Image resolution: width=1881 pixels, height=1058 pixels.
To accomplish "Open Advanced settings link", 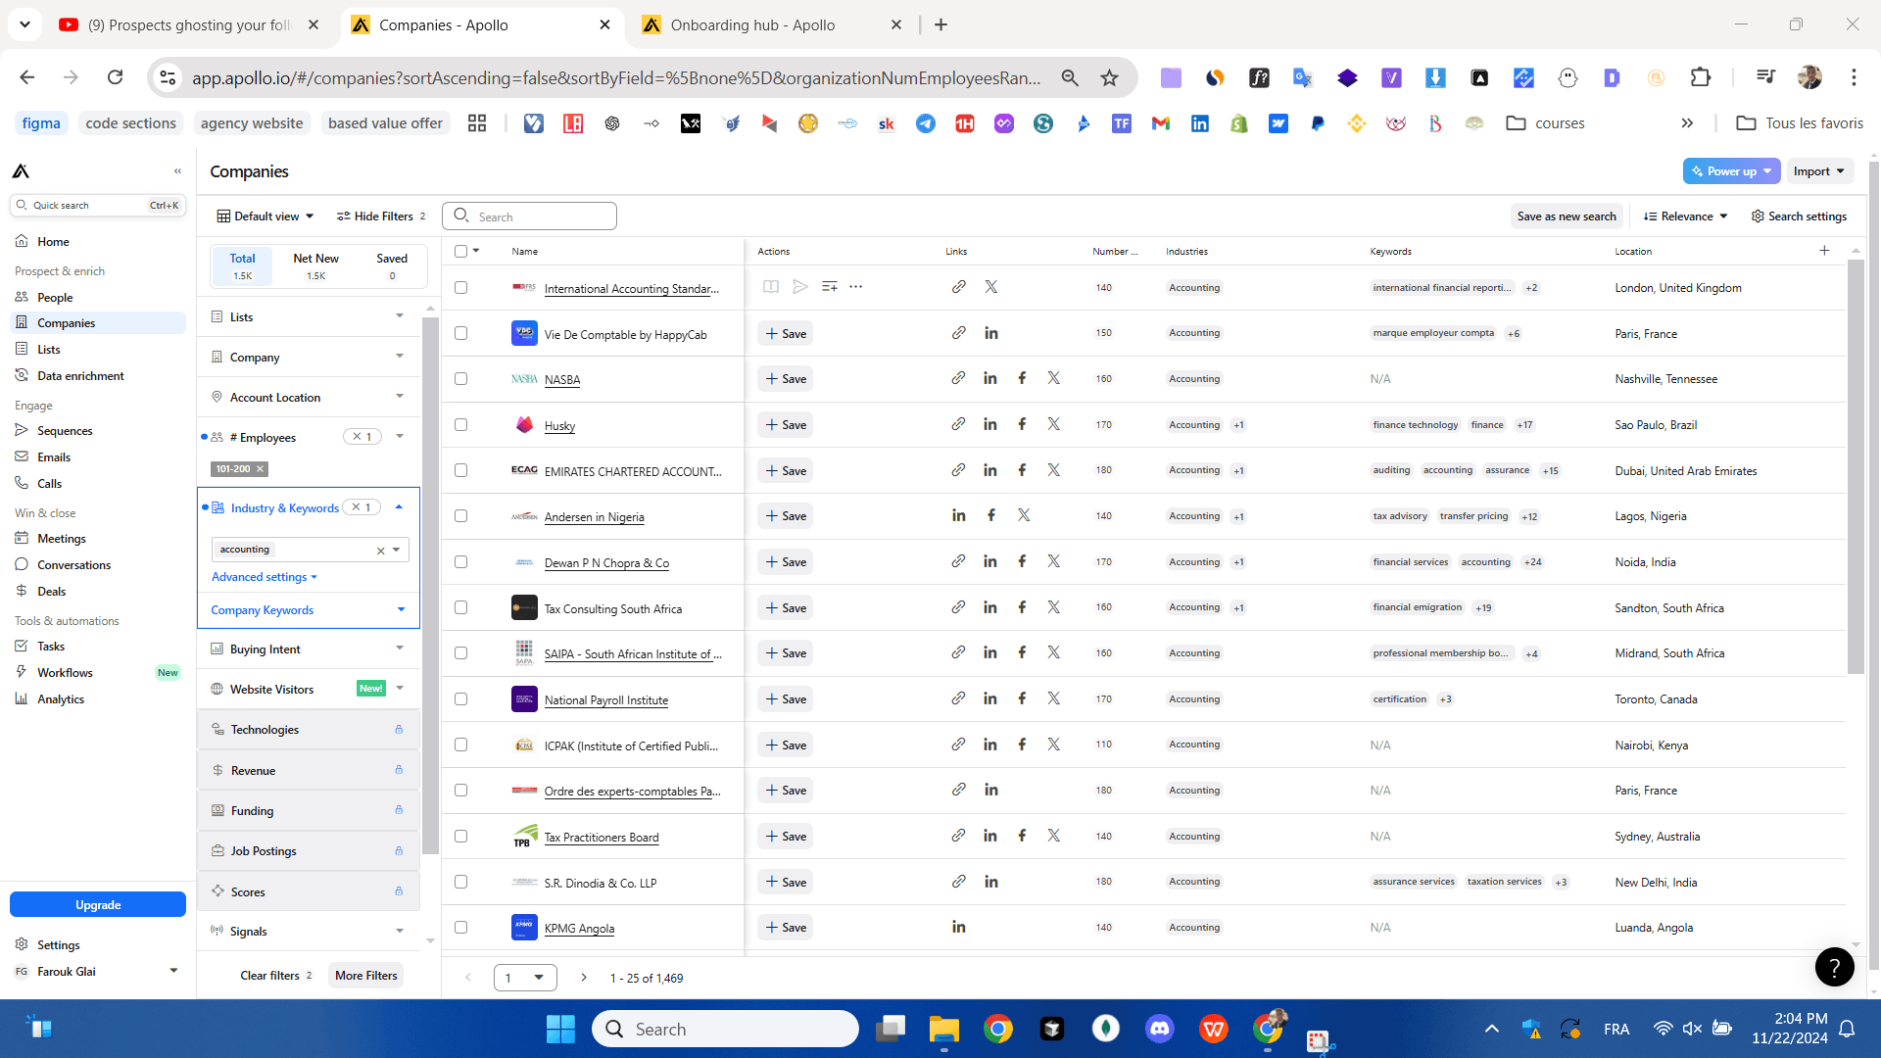I will tap(265, 577).
